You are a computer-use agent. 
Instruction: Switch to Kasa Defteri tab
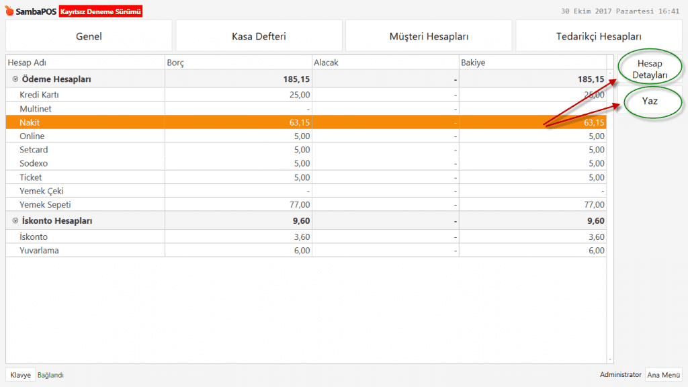tap(259, 36)
